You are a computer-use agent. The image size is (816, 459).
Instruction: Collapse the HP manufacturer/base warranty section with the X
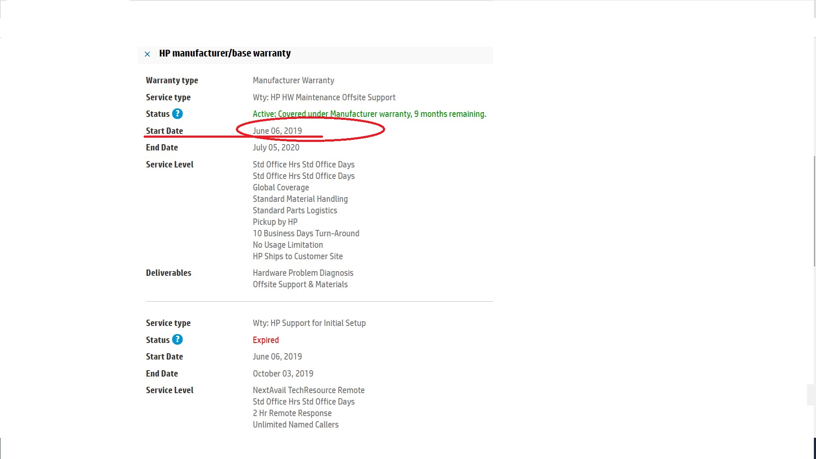pos(147,54)
